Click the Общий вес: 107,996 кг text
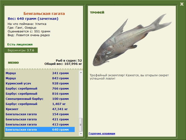The width and height of the screenshot is (186, 140). pos(63,64)
